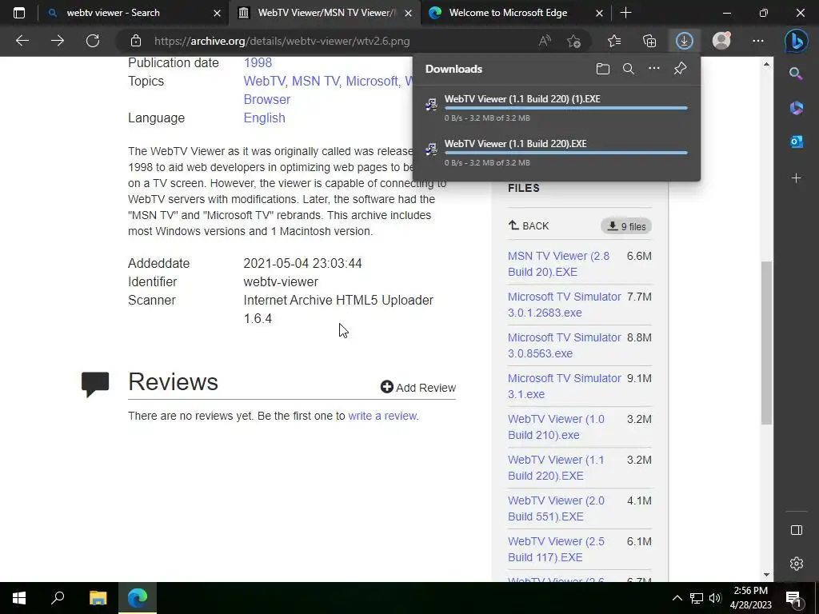
Task: Go BACK in the files list
Action: pyautogui.click(x=529, y=225)
